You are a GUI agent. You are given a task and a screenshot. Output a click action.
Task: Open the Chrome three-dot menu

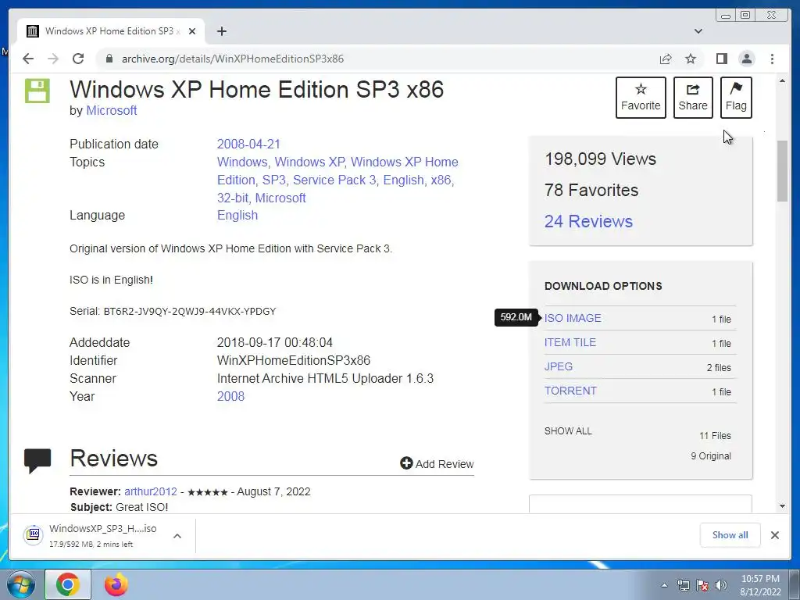772,59
